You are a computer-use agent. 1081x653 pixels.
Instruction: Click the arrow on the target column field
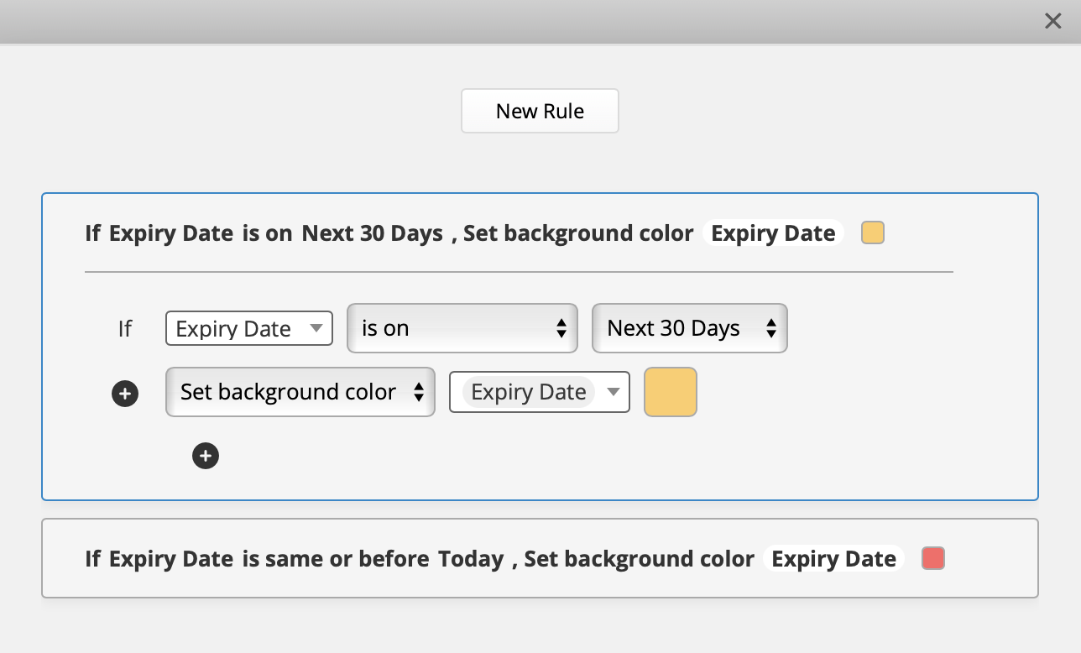[614, 392]
